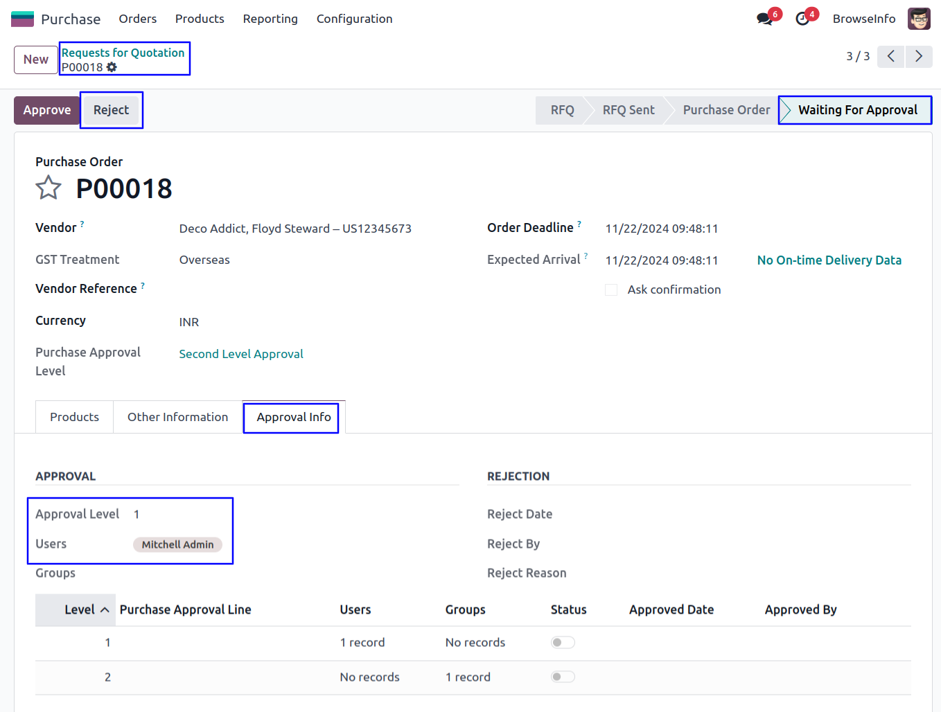Switch to the Other Information tab

[177, 417]
